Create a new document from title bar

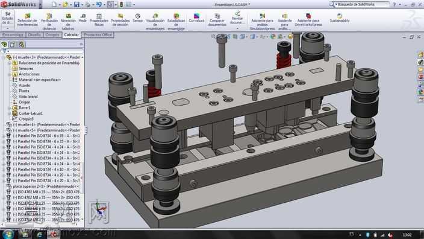click(54, 4)
